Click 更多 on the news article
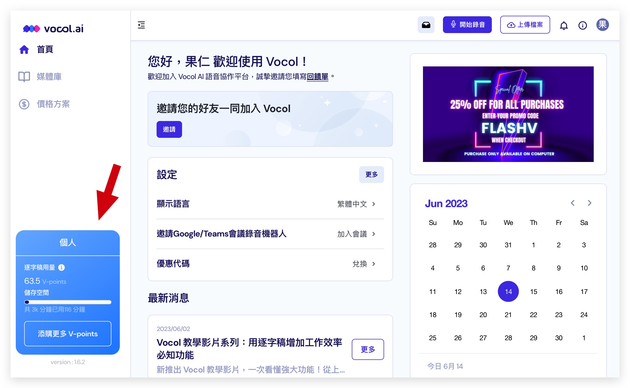Image resolution: width=630 pixels, height=388 pixels. [x=368, y=349]
